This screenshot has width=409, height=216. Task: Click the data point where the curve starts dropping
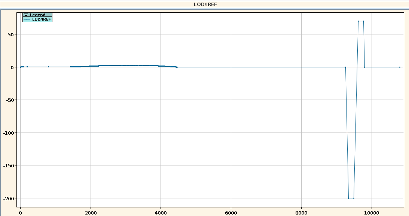345,67
